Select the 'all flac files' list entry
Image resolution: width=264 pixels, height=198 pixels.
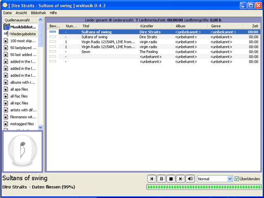pos(19,96)
